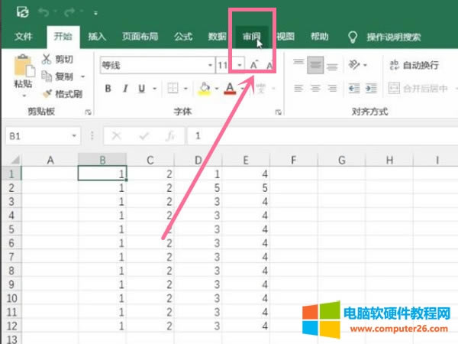Click the Name Box showing B1

click(38, 136)
